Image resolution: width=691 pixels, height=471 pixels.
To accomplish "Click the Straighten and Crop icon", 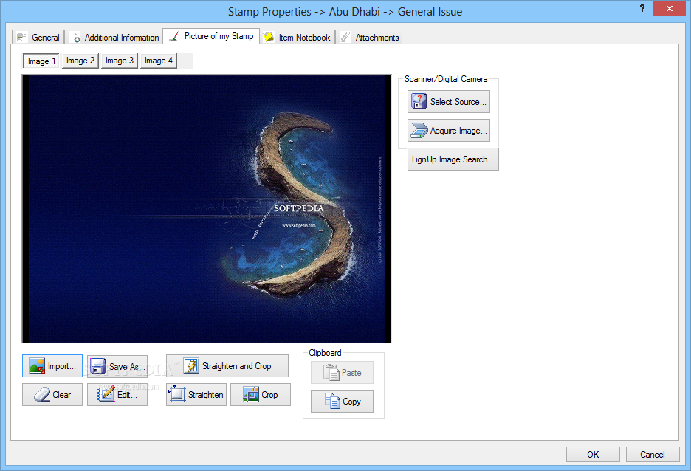I will 191,365.
